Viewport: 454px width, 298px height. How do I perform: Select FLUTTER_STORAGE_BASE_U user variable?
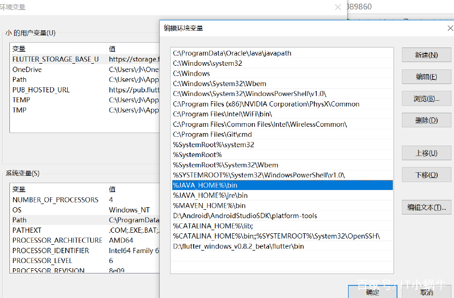point(86,59)
